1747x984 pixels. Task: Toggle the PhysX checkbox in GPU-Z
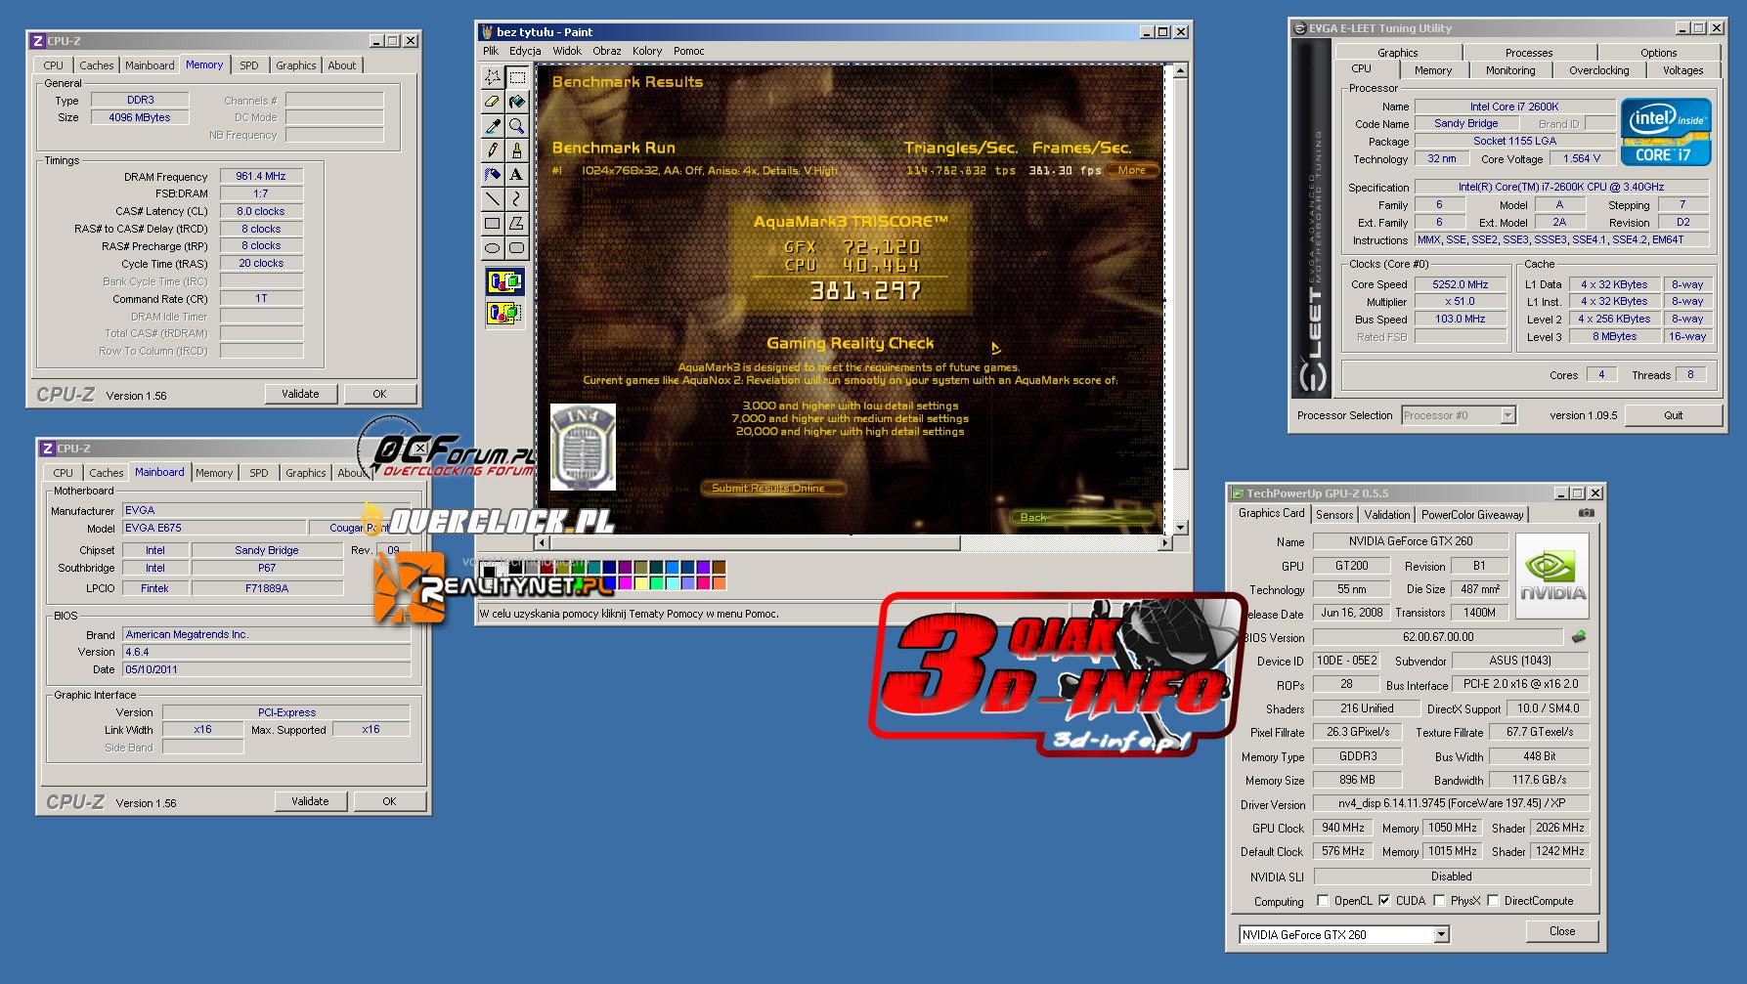coord(1439,901)
